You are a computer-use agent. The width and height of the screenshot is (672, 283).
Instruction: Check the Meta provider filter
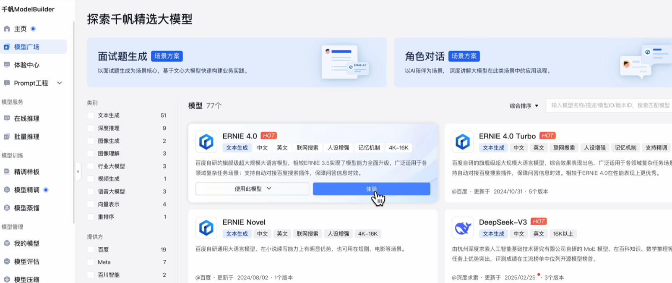coord(91,262)
